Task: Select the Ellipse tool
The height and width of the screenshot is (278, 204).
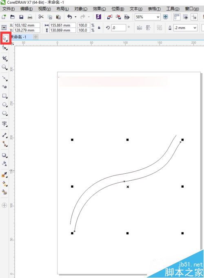Action: pos(4,104)
